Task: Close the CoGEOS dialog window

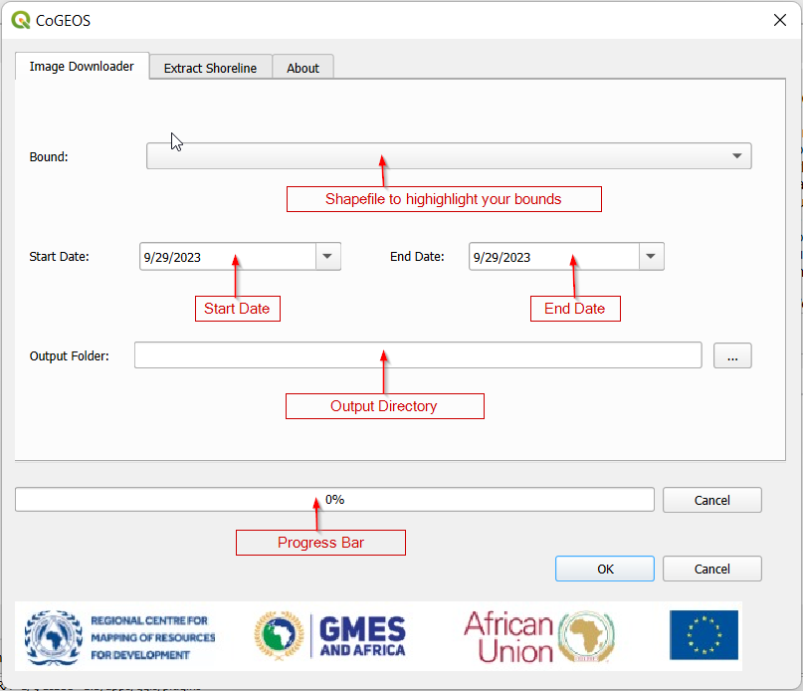Action: pyautogui.click(x=779, y=20)
